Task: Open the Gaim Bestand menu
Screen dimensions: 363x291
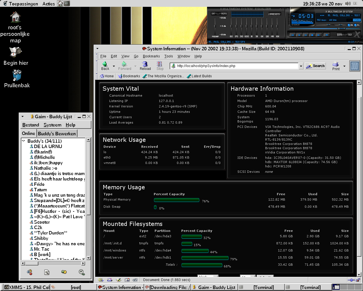Action: (x=31, y=125)
